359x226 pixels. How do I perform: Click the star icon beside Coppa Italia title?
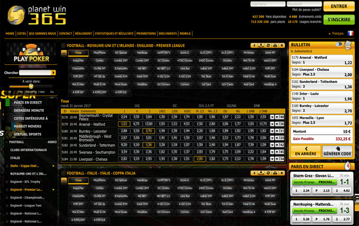(63, 173)
